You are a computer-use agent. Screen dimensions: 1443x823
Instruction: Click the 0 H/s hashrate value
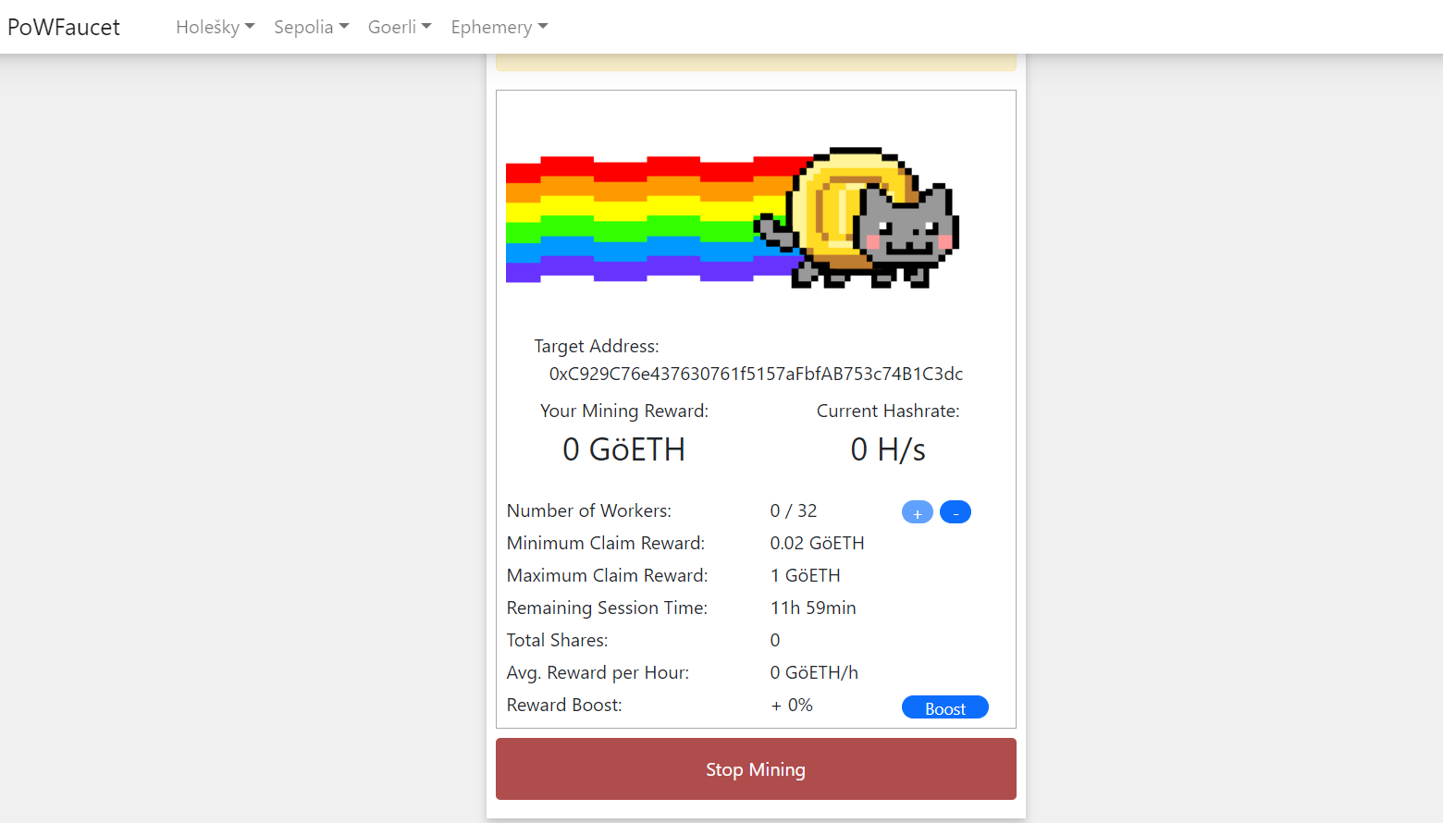[x=888, y=449]
